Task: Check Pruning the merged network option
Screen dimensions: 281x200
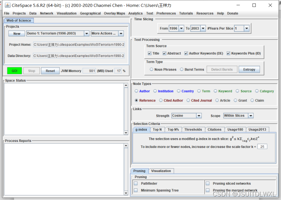Action: click(208, 190)
